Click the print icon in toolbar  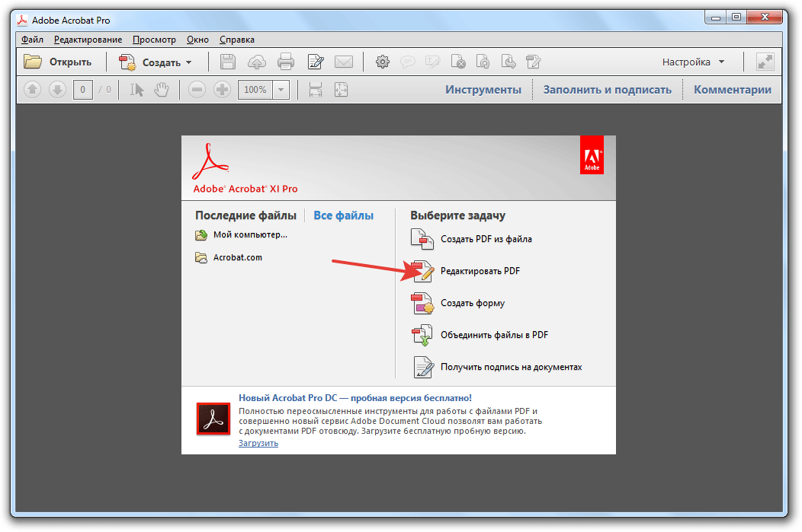coord(286,62)
